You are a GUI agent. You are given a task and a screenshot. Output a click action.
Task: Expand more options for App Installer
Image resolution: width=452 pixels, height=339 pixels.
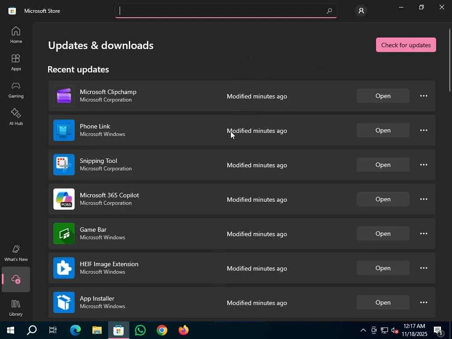click(423, 302)
